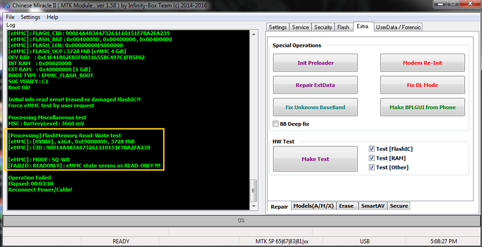Start hardware test with Make Test
The image size is (482, 247).
[x=315, y=159]
